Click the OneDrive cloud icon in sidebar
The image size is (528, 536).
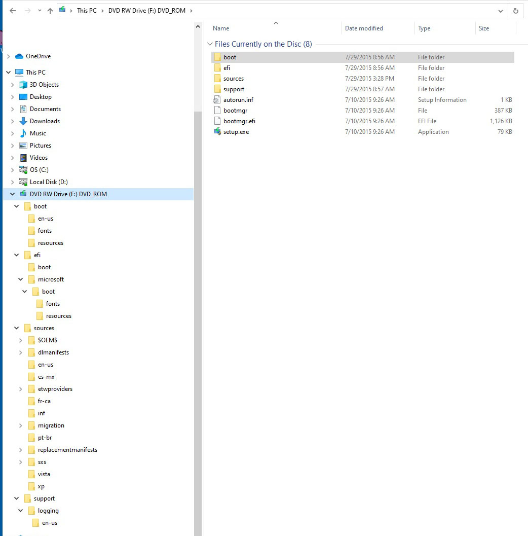tap(19, 56)
